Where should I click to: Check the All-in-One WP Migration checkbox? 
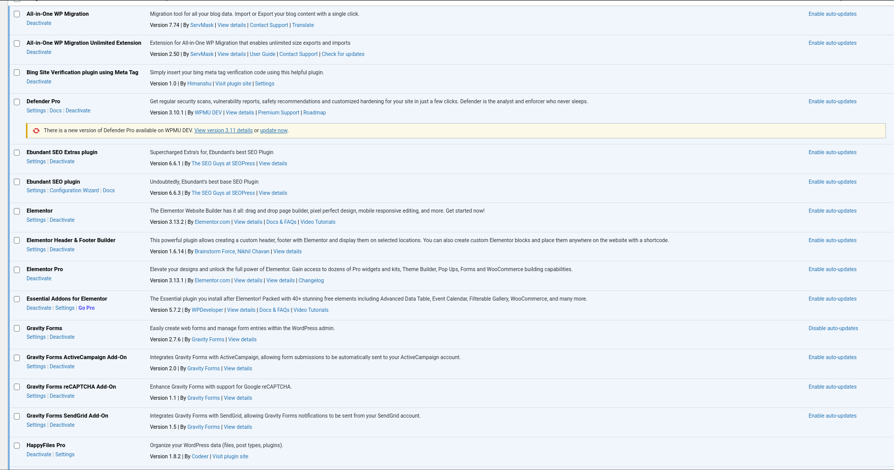17,14
